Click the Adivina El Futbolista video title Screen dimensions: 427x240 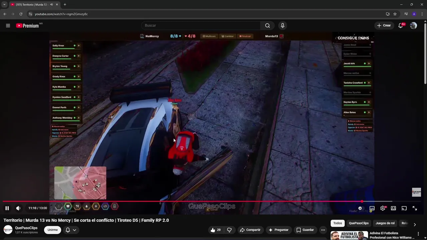(x=392, y=235)
